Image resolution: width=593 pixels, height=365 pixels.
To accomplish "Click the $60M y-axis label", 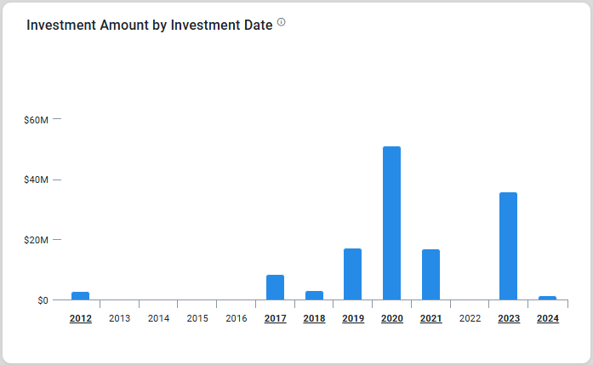I will 37,120.
